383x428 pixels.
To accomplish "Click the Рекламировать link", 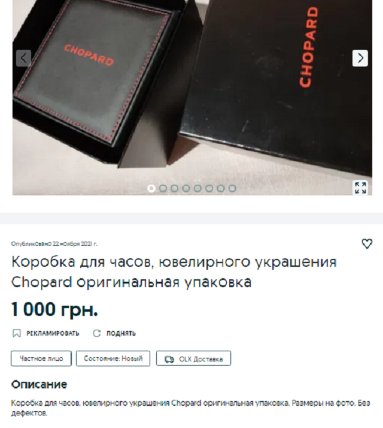I will click(53, 333).
